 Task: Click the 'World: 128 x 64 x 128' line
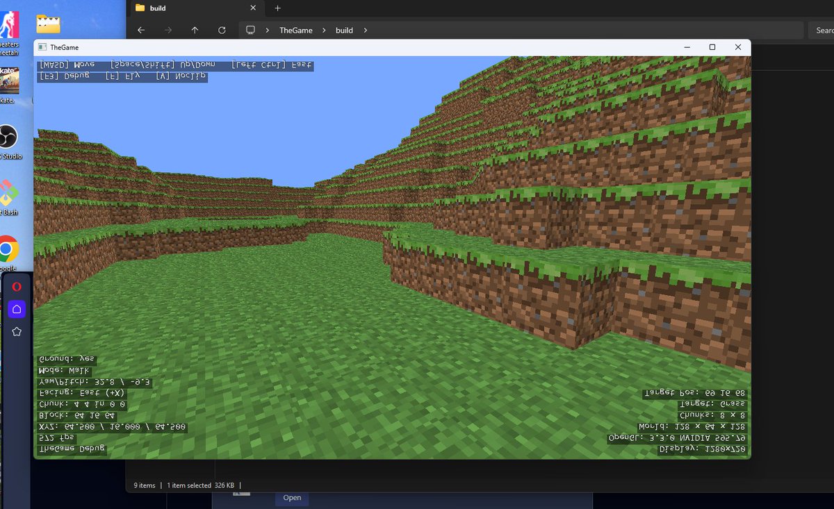(x=692, y=427)
